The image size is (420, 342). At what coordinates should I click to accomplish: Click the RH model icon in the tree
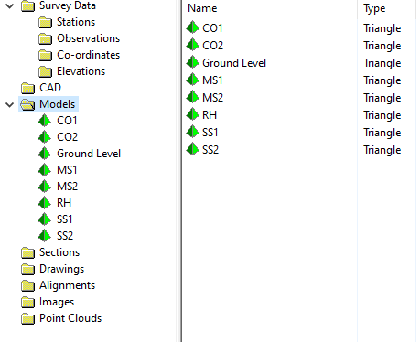coord(45,203)
